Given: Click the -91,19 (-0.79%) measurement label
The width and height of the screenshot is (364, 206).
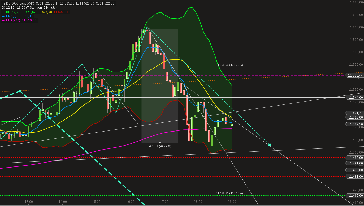Looking at the screenshot, I should [x=160, y=146].
